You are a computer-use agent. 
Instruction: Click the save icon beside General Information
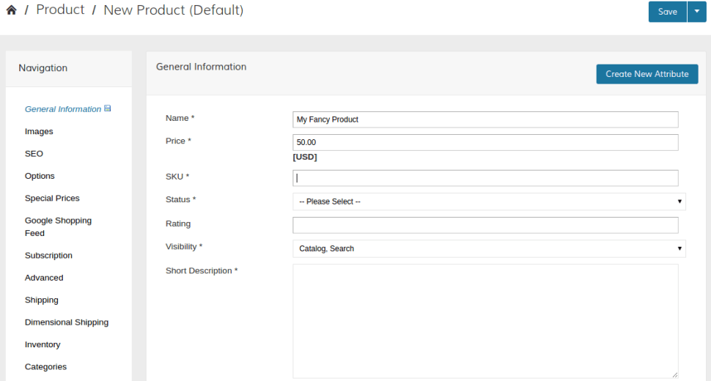(108, 108)
